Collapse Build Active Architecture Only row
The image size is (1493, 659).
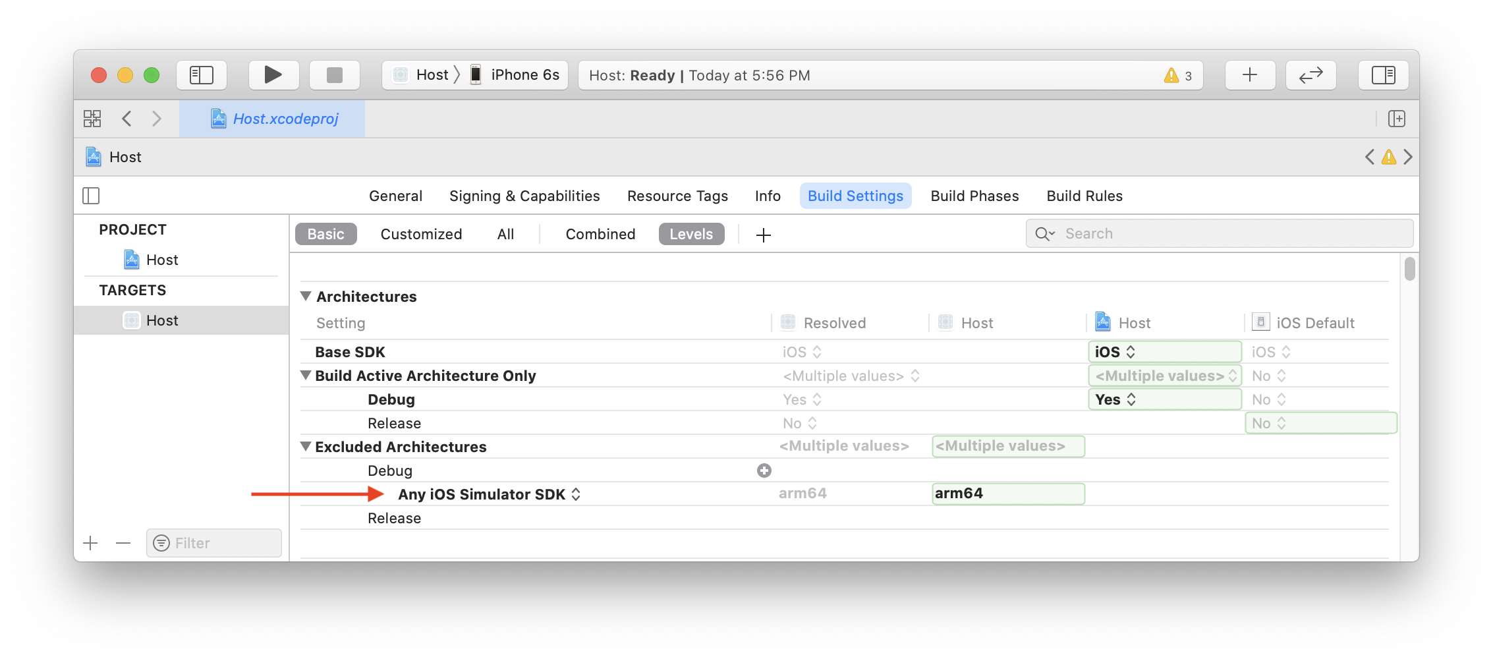(306, 376)
